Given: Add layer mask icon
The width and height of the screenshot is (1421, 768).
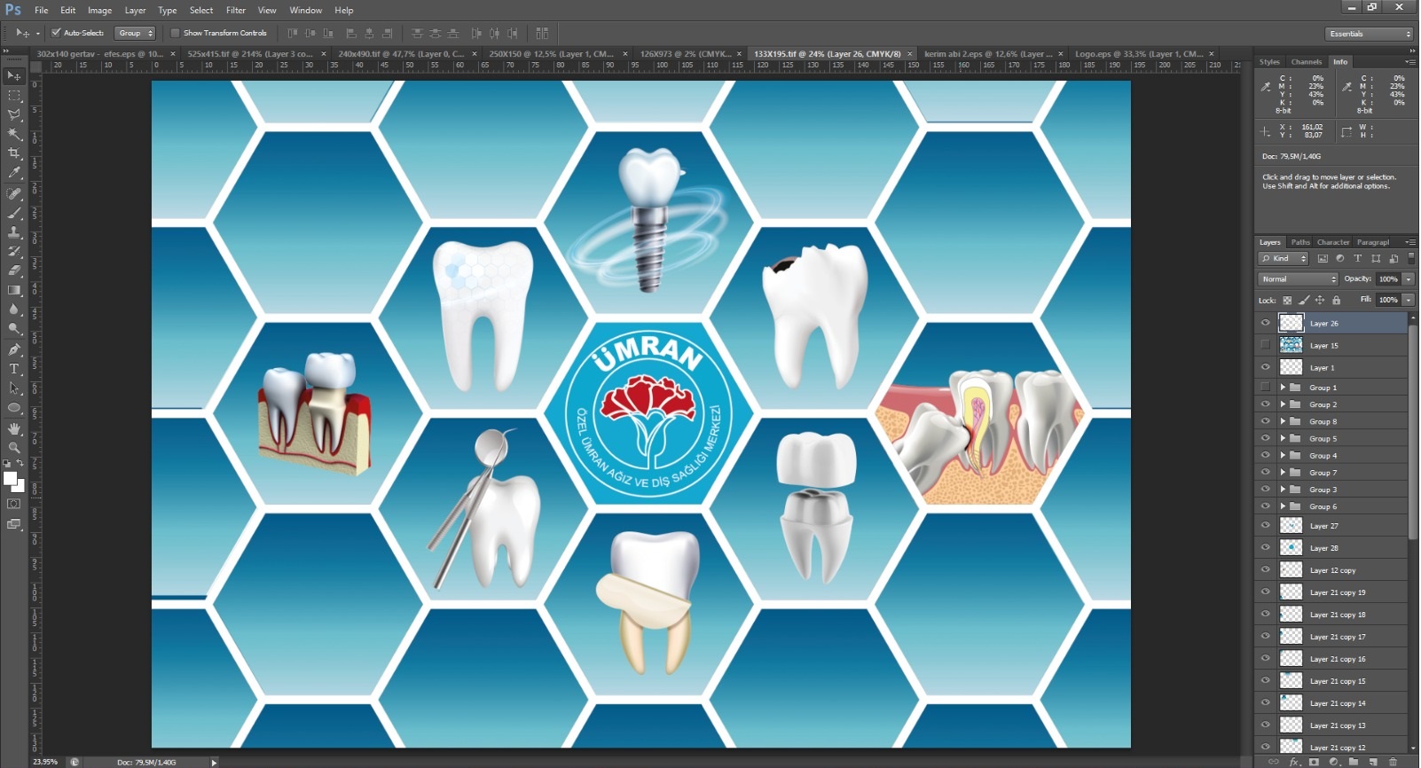Looking at the screenshot, I should (x=1315, y=762).
